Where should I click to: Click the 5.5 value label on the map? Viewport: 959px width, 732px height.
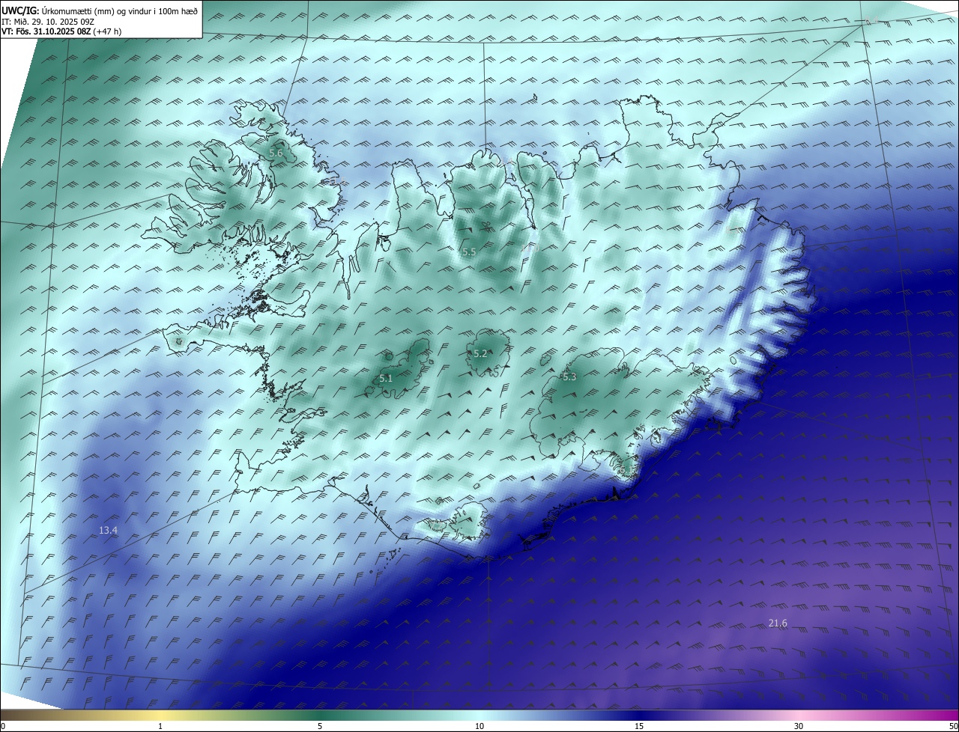click(469, 252)
